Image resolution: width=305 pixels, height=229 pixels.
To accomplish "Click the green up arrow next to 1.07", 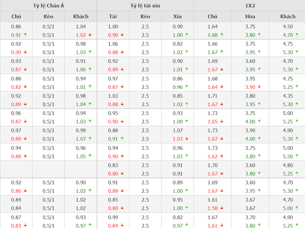I will (x=90, y=139).
